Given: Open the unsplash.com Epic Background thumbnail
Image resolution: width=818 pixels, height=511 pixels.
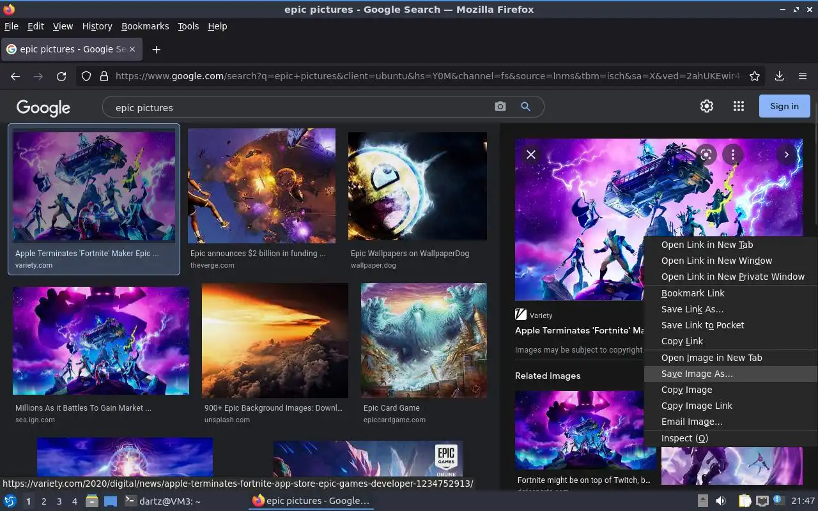Looking at the screenshot, I should [275, 340].
